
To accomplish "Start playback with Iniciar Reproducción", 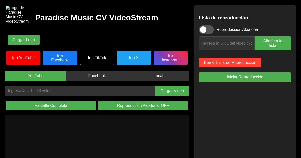I will (245, 77).
